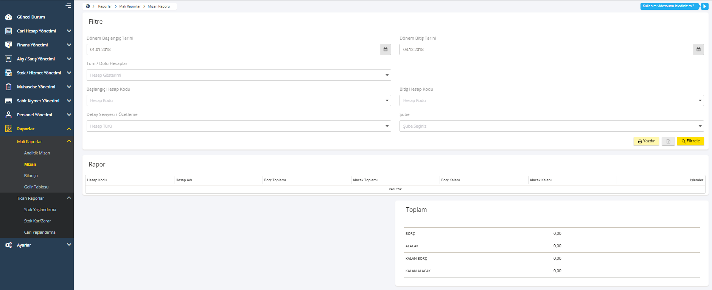
Task: Collapse Ticari Raporlar submenu chevron
Action: pyautogui.click(x=69, y=198)
